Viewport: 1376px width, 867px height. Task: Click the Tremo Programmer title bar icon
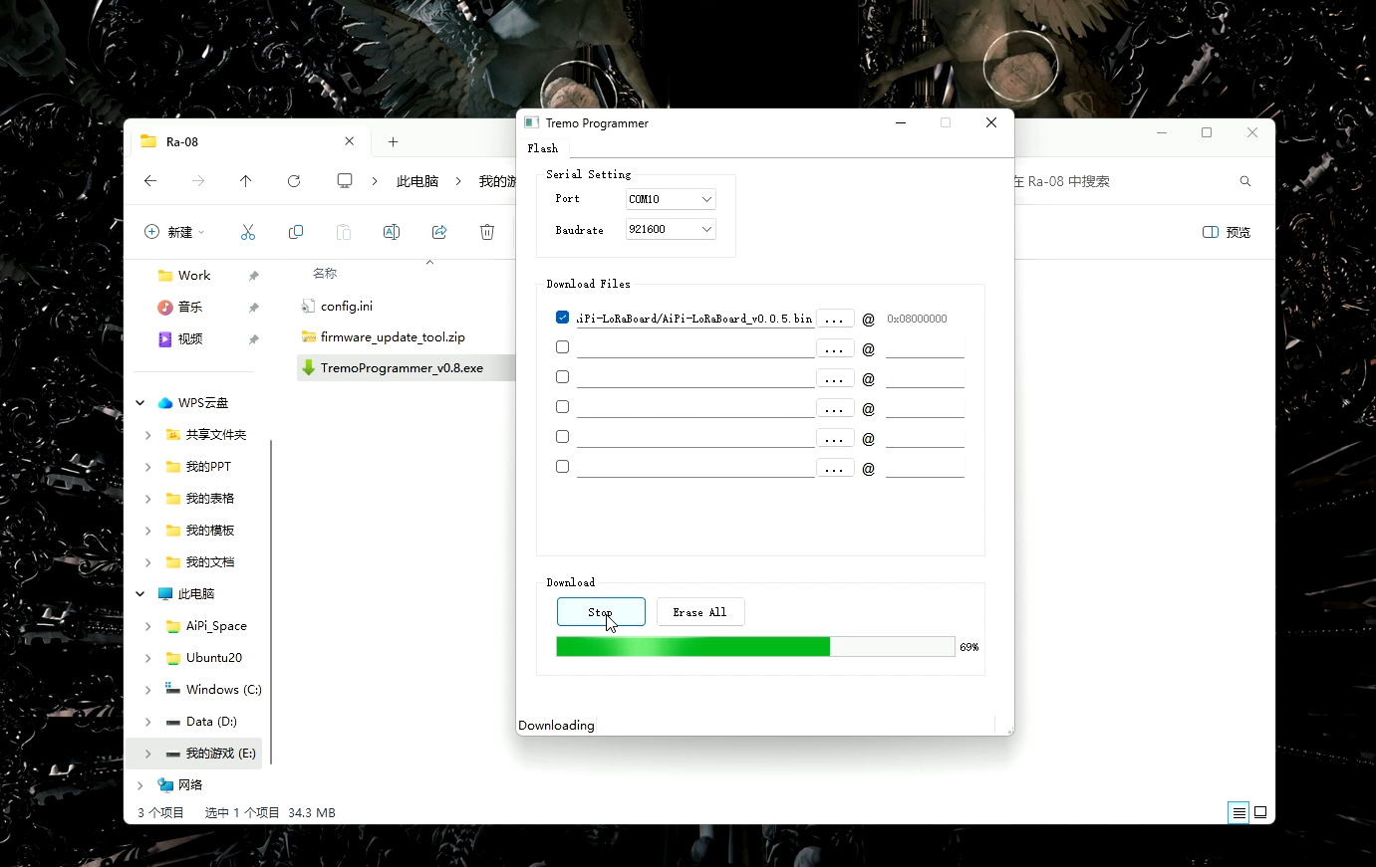click(531, 122)
